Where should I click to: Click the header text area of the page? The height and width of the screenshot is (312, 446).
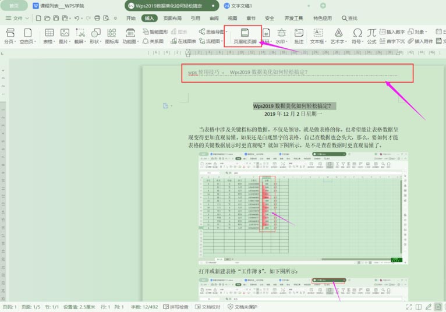tap(293, 72)
